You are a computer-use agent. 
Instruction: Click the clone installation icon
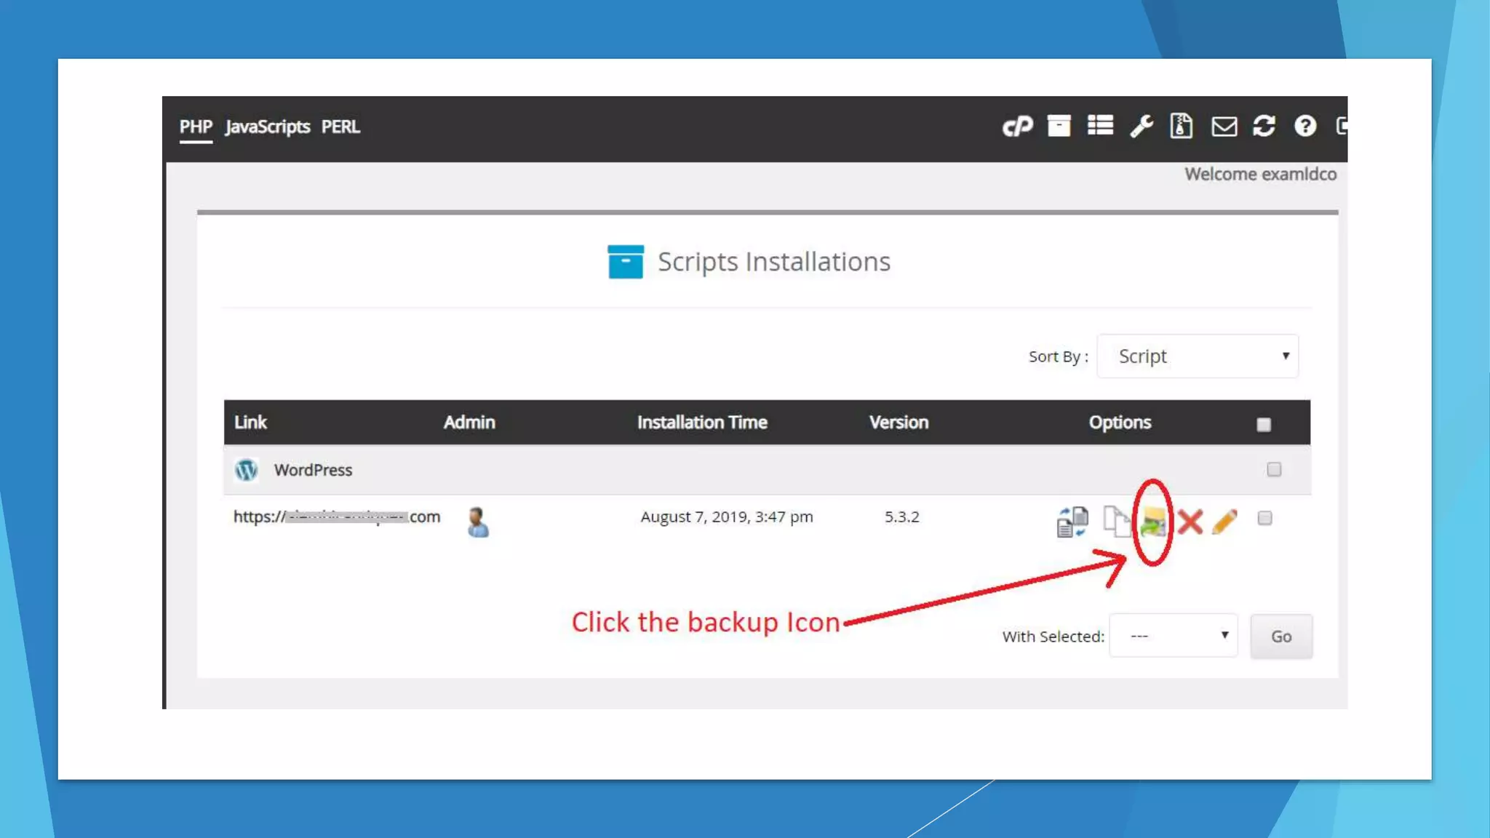pyautogui.click(x=1072, y=522)
